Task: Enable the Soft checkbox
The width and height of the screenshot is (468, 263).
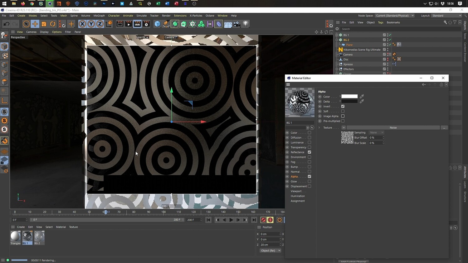Action: (343, 111)
